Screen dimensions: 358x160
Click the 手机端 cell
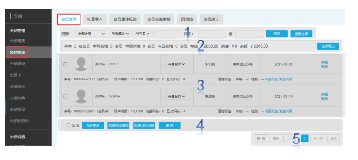tap(209, 64)
